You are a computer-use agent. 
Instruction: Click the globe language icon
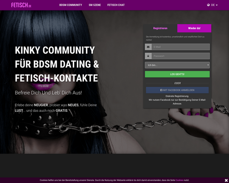pyautogui.click(x=208, y=5)
